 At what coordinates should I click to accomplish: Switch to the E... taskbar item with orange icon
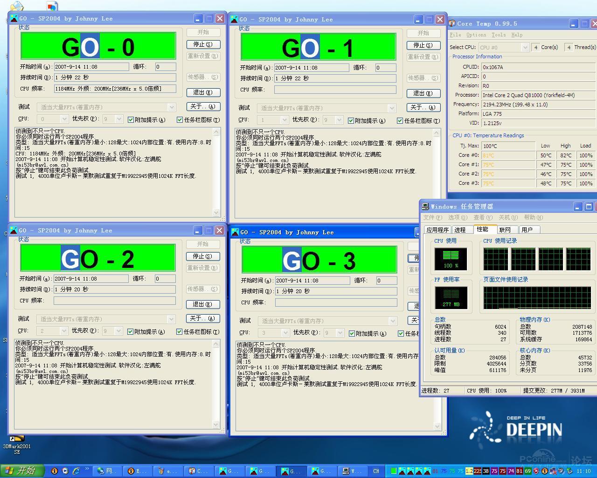(x=138, y=471)
